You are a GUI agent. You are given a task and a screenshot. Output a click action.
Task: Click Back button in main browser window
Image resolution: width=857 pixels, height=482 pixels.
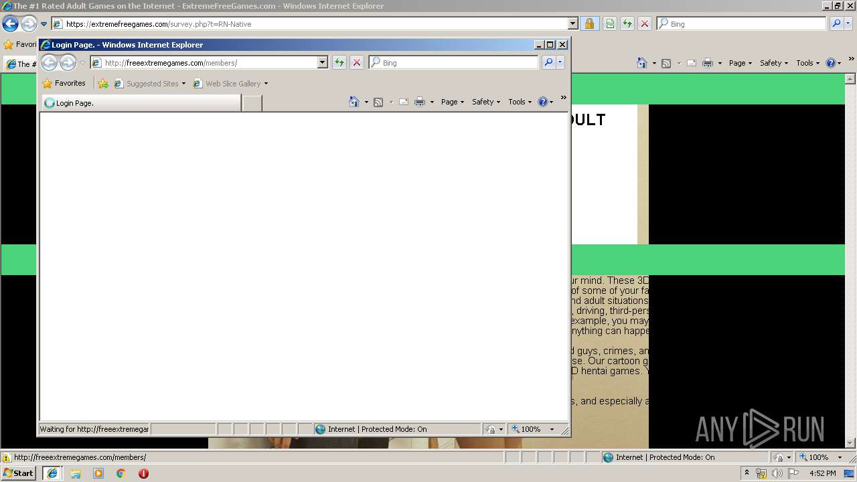[10, 24]
